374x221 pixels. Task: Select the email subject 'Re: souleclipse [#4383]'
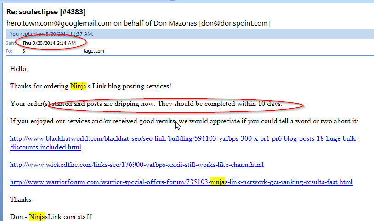46,11
